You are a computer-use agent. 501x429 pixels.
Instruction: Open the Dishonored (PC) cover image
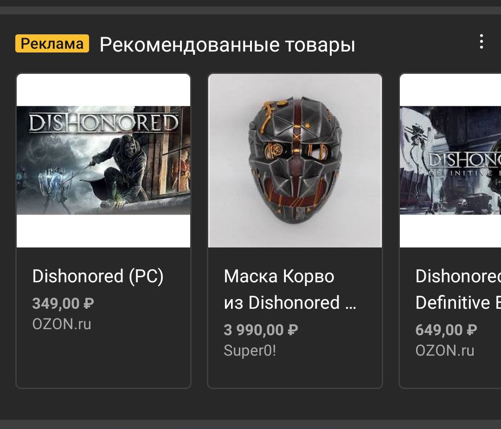coord(103,161)
